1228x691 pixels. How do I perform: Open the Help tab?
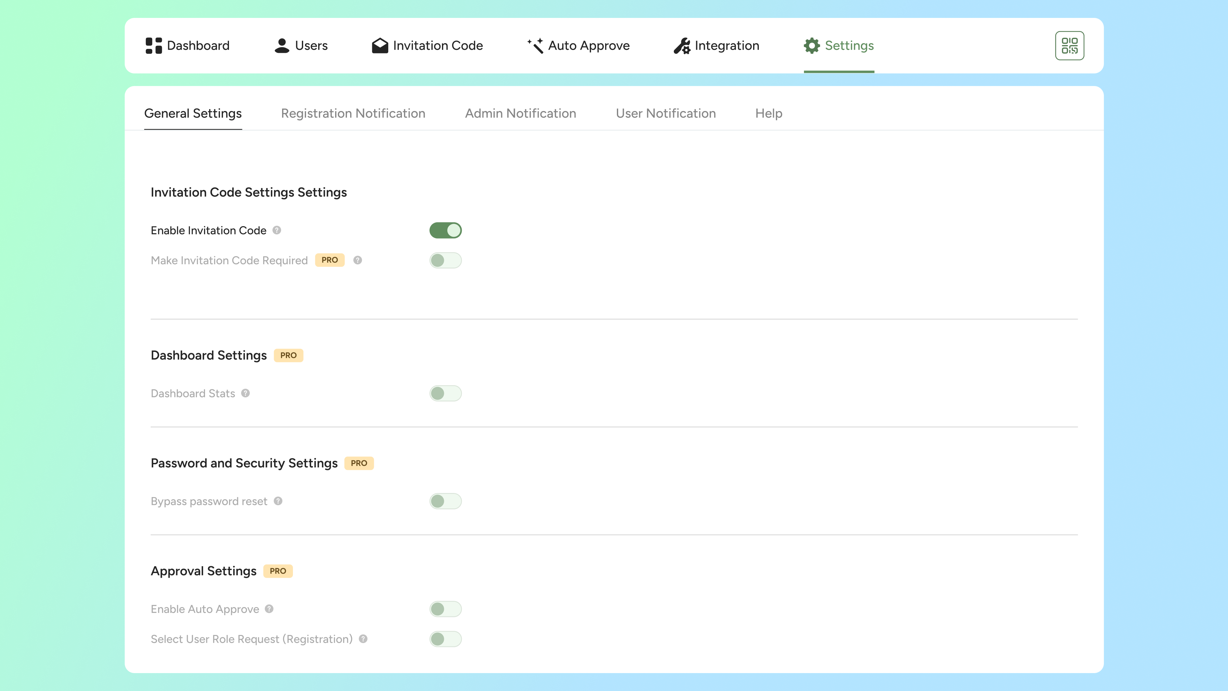[x=768, y=114]
